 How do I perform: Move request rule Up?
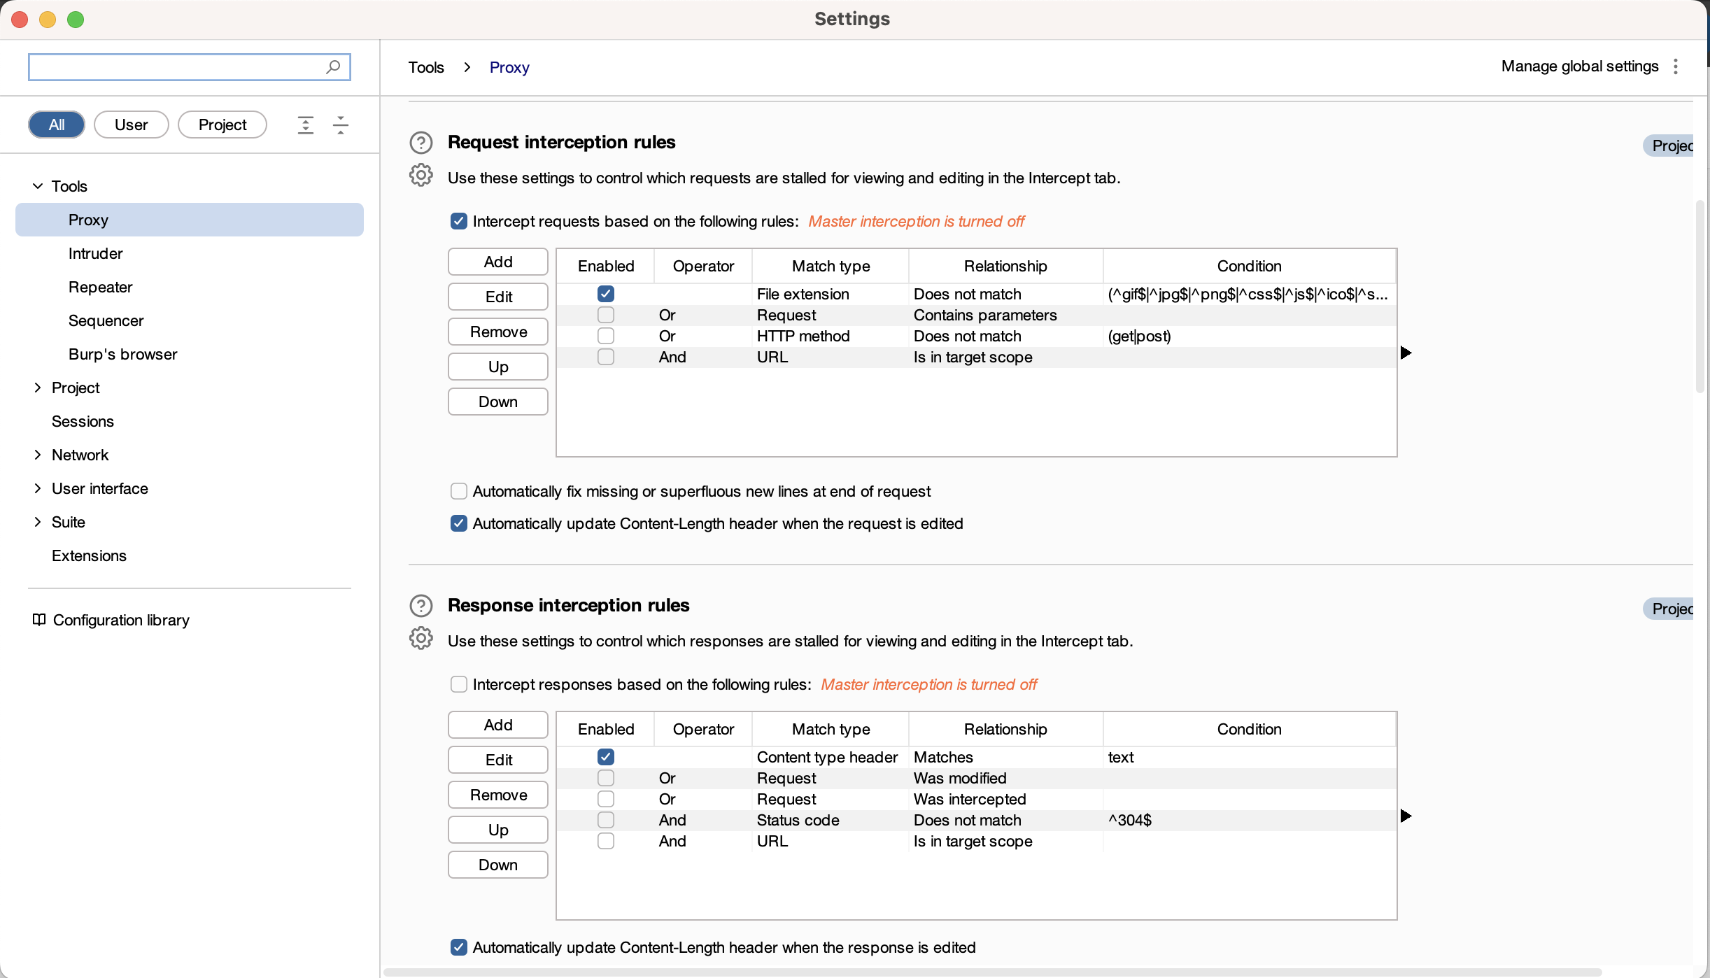coord(498,367)
